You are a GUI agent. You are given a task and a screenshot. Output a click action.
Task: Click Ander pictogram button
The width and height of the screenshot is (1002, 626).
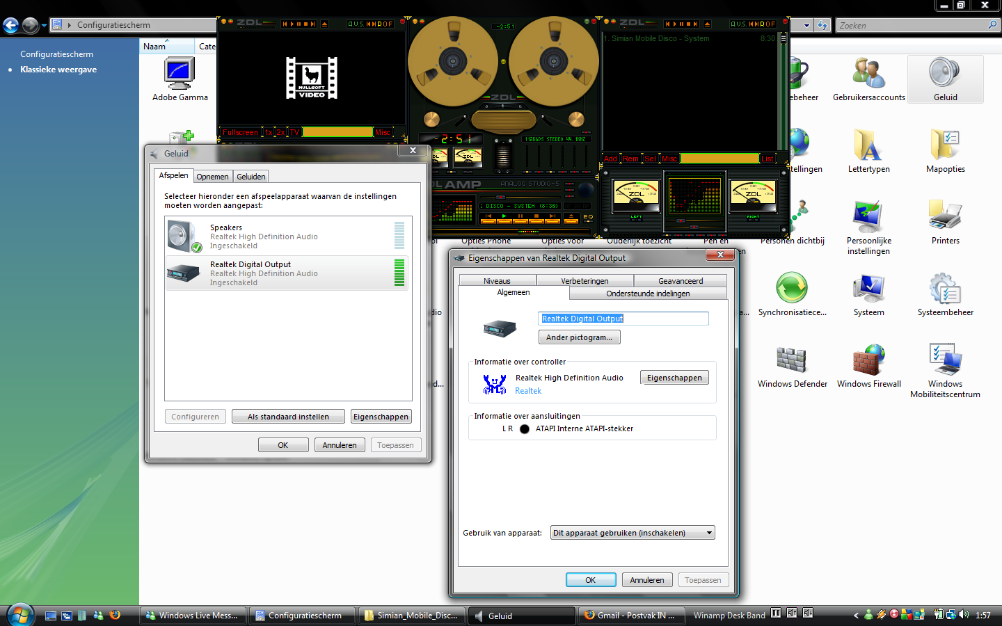579,337
